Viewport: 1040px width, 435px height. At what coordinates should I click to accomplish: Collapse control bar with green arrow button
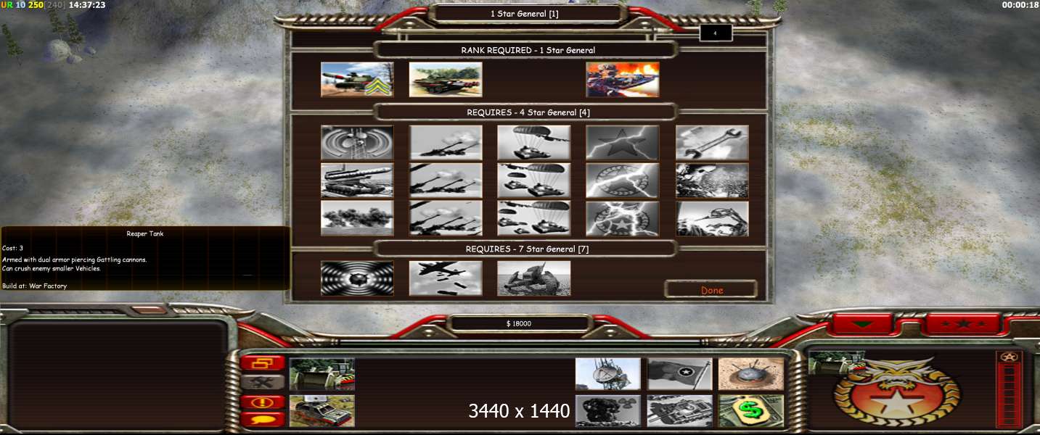[862, 324]
